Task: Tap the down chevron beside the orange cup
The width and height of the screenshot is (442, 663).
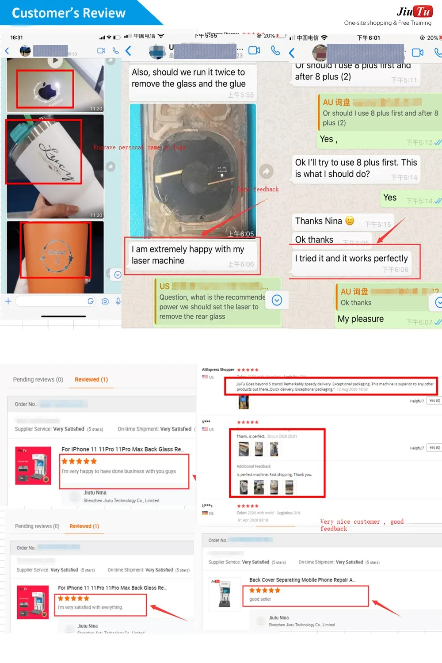Action: [118, 275]
